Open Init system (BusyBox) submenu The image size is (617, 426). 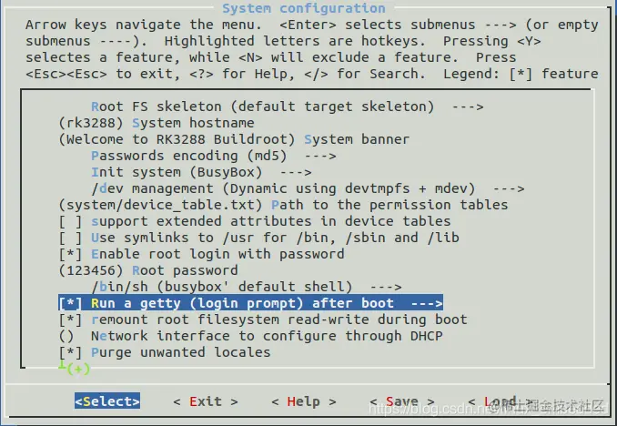tap(201, 172)
